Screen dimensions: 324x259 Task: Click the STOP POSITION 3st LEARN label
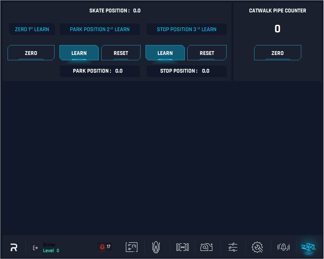point(187,29)
